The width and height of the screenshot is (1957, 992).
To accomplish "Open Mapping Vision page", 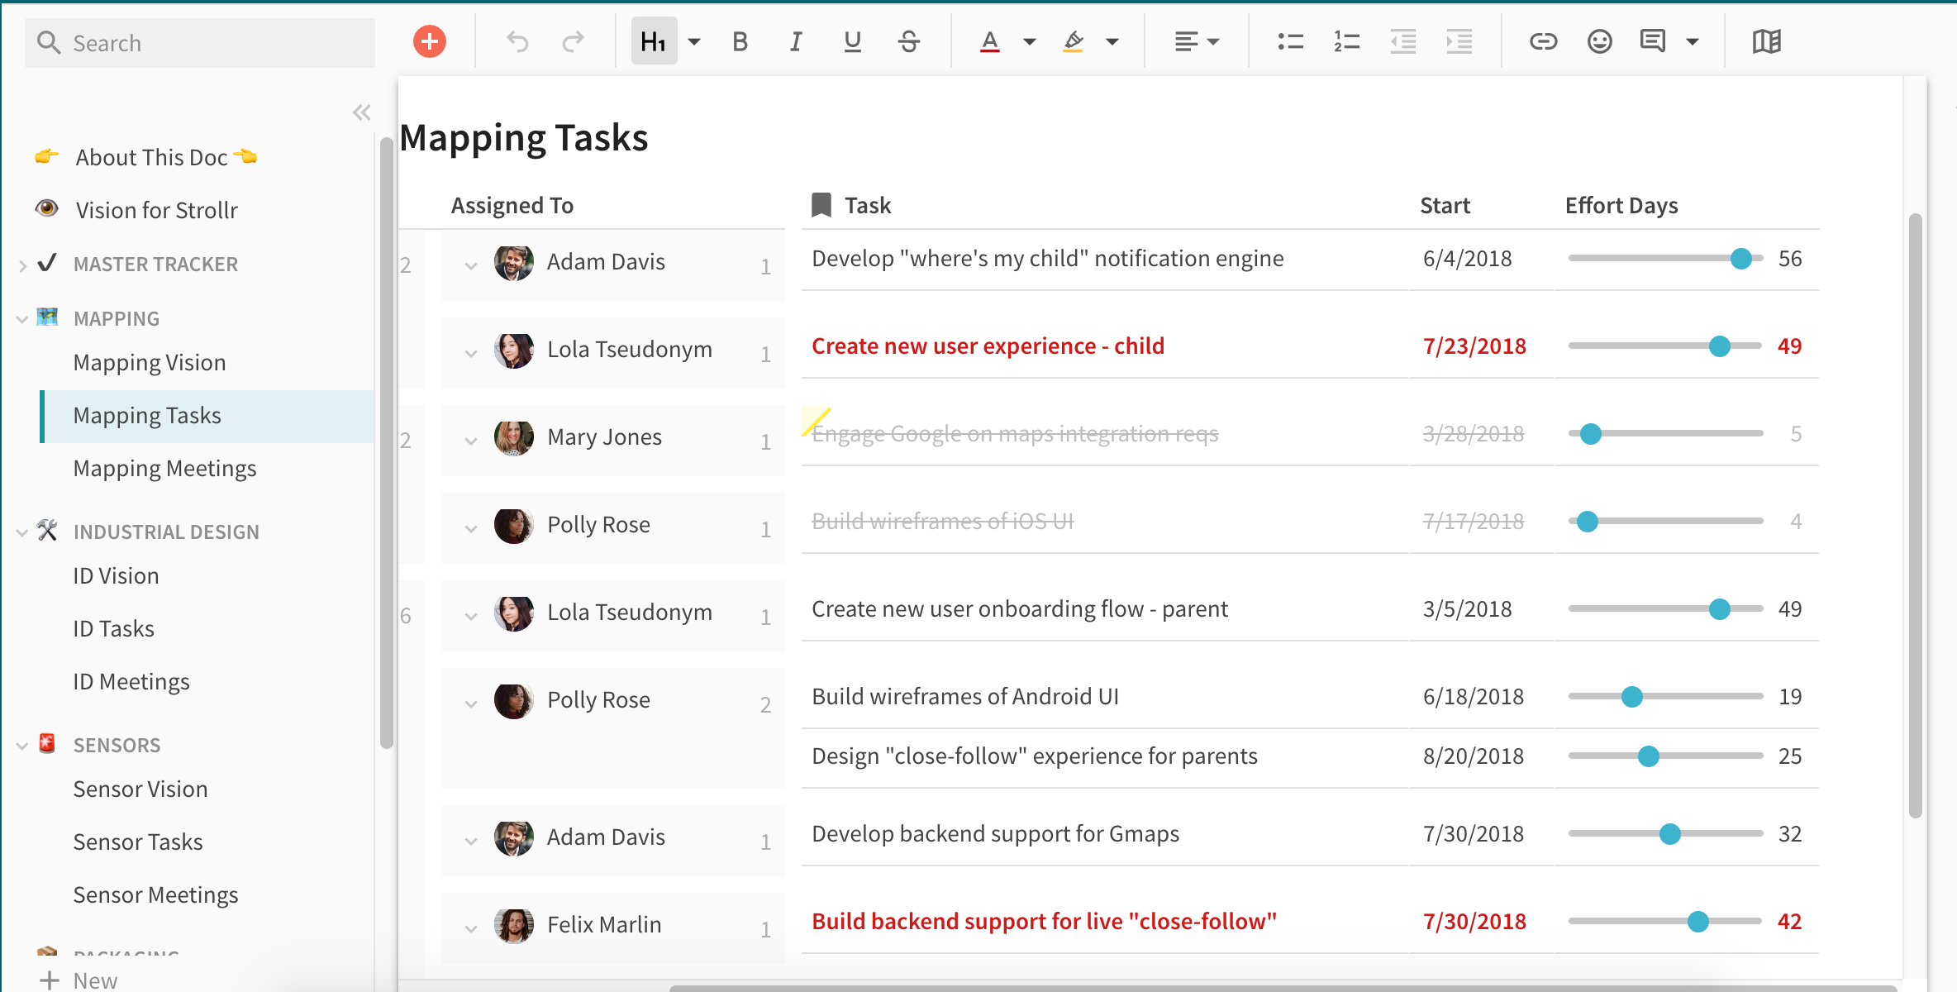I will pyautogui.click(x=150, y=362).
